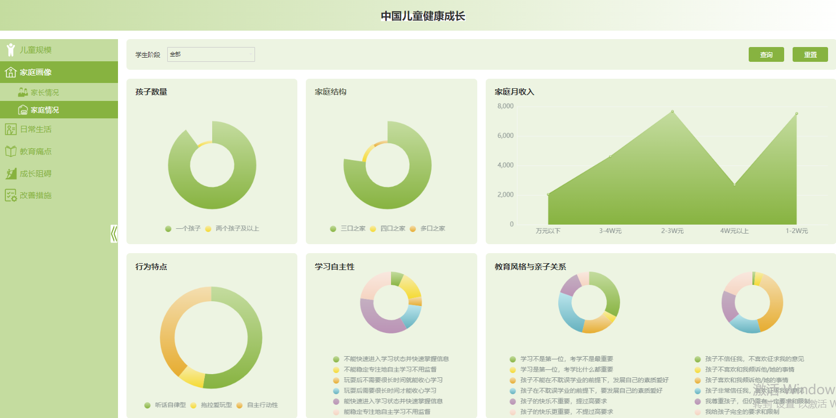Click the 2-3W元 peak point on income chart
The width and height of the screenshot is (836, 418).
(673, 112)
